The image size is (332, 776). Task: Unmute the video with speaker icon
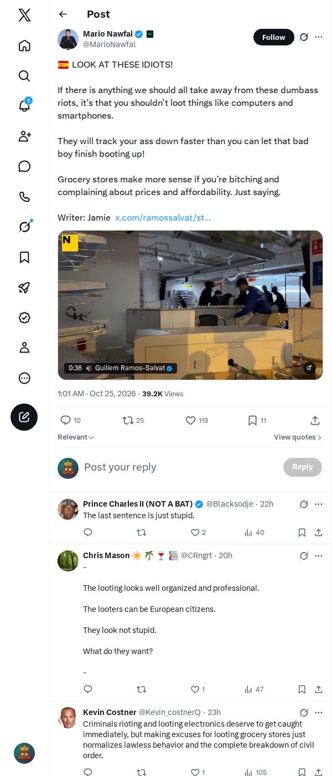click(x=310, y=367)
